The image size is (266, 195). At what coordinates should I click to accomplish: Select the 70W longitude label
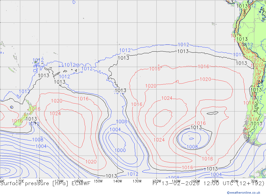click(254, 181)
